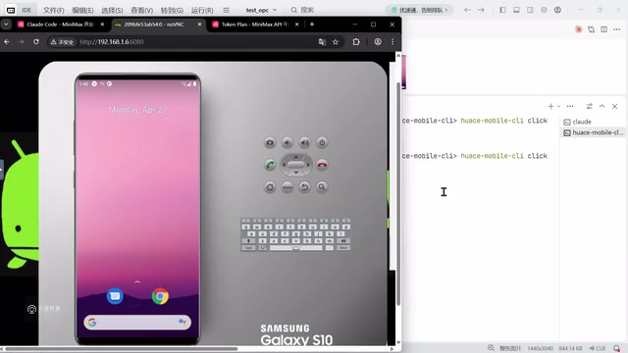The height and width of the screenshot is (353, 628).
Task: Click the translate page icon in the address bar
Action: coord(322,41)
